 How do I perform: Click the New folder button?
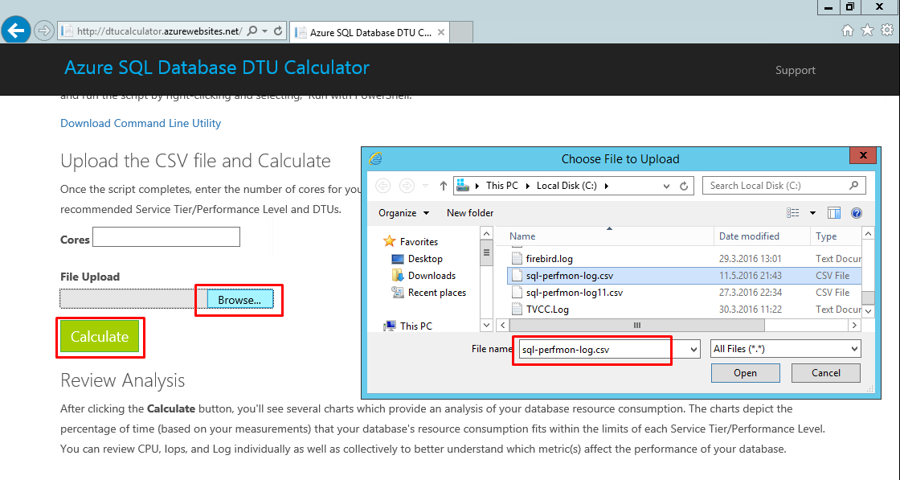[x=470, y=213]
